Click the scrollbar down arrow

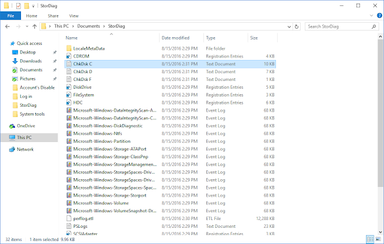(x=380, y=232)
